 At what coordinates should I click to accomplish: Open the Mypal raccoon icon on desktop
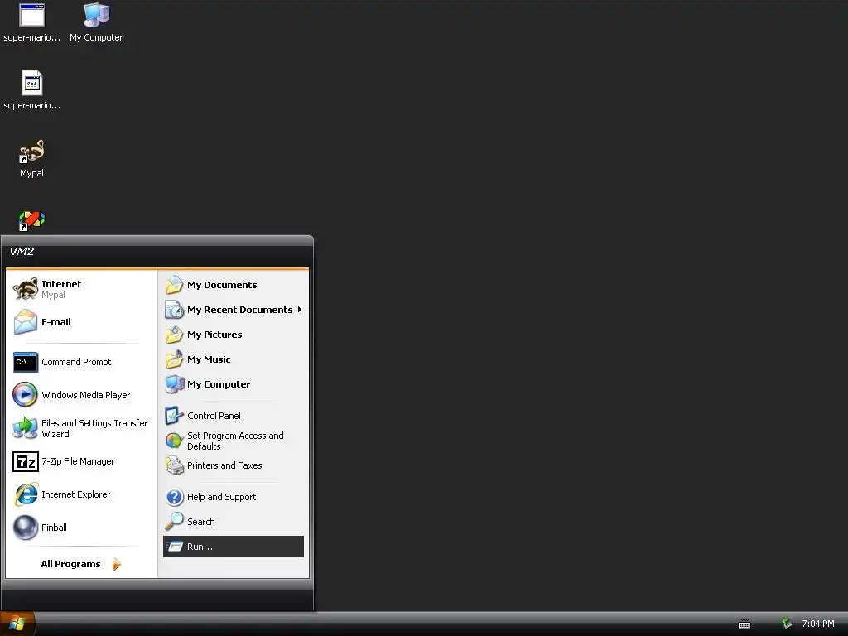click(31, 152)
